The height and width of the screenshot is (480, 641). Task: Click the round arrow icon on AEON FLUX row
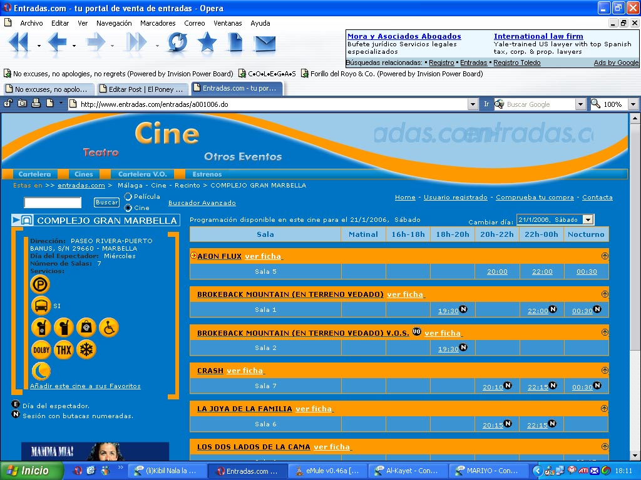[x=605, y=256]
